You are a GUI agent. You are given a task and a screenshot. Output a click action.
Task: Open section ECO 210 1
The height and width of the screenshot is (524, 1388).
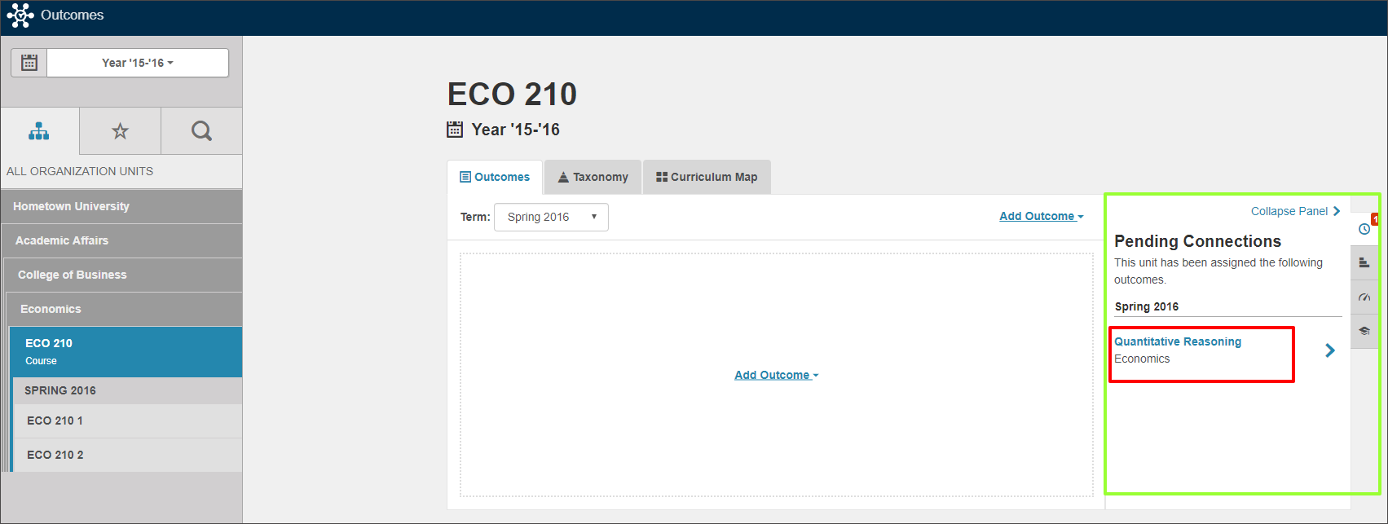coord(128,421)
